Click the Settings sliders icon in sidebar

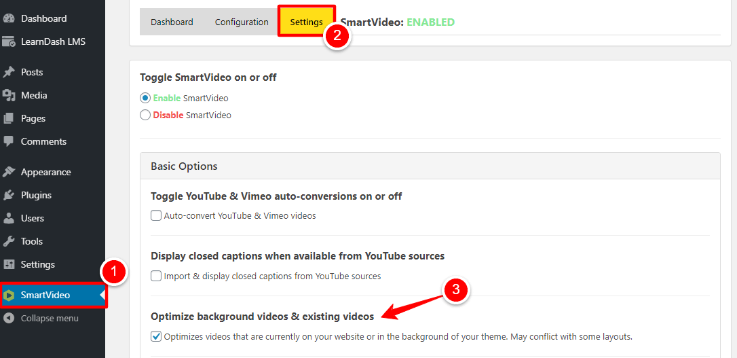coord(8,264)
